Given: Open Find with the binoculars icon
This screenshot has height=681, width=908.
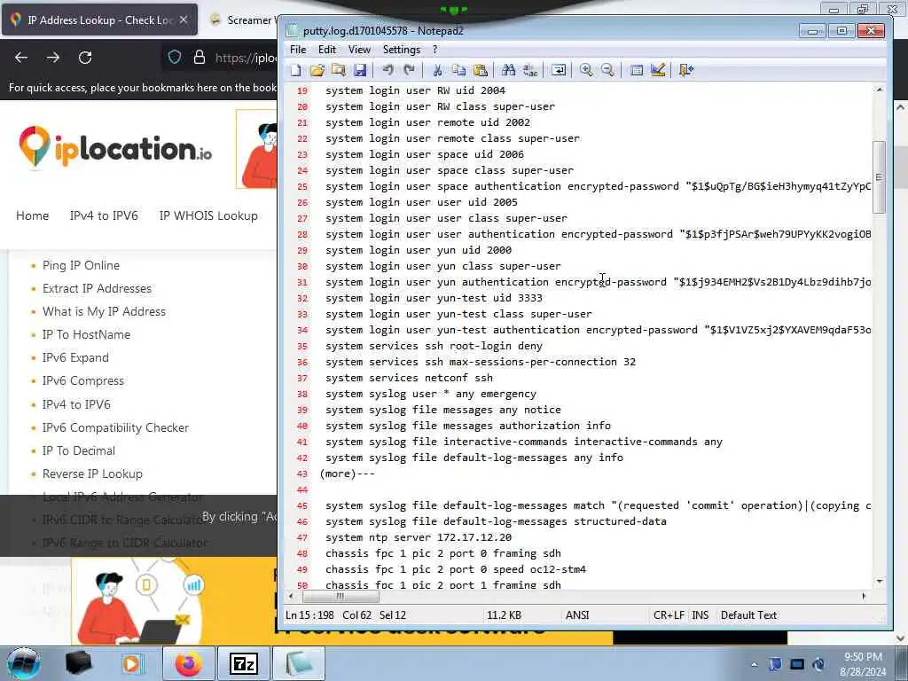Looking at the screenshot, I should (508, 70).
